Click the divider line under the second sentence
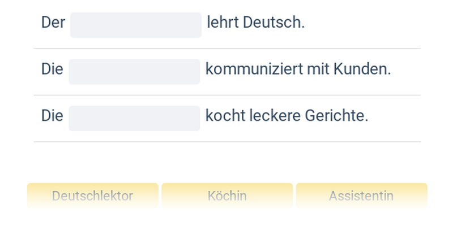 (226, 95)
